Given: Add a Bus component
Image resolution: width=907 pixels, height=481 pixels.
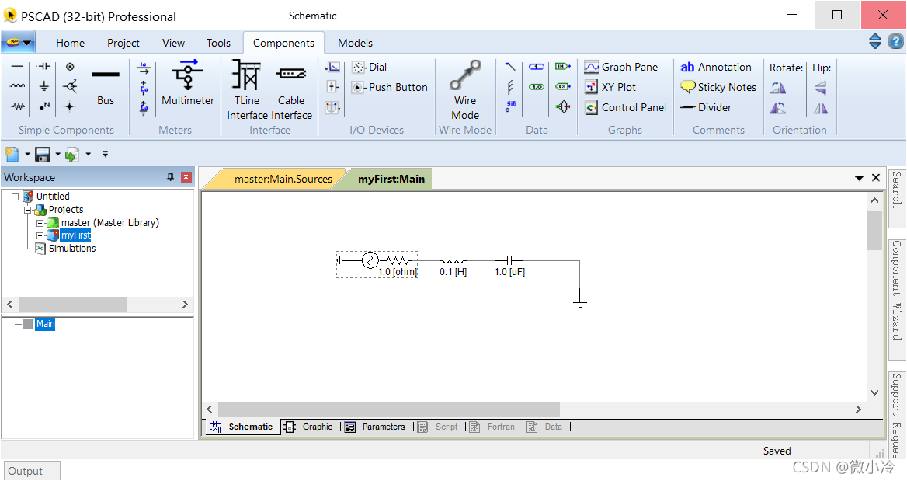Looking at the screenshot, I should click(x=106, y=86).
